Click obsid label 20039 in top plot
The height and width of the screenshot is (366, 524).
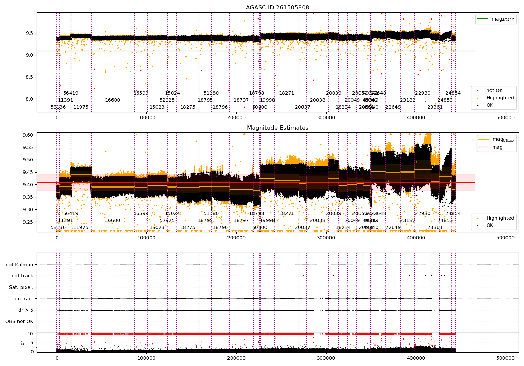click(334, 93)
